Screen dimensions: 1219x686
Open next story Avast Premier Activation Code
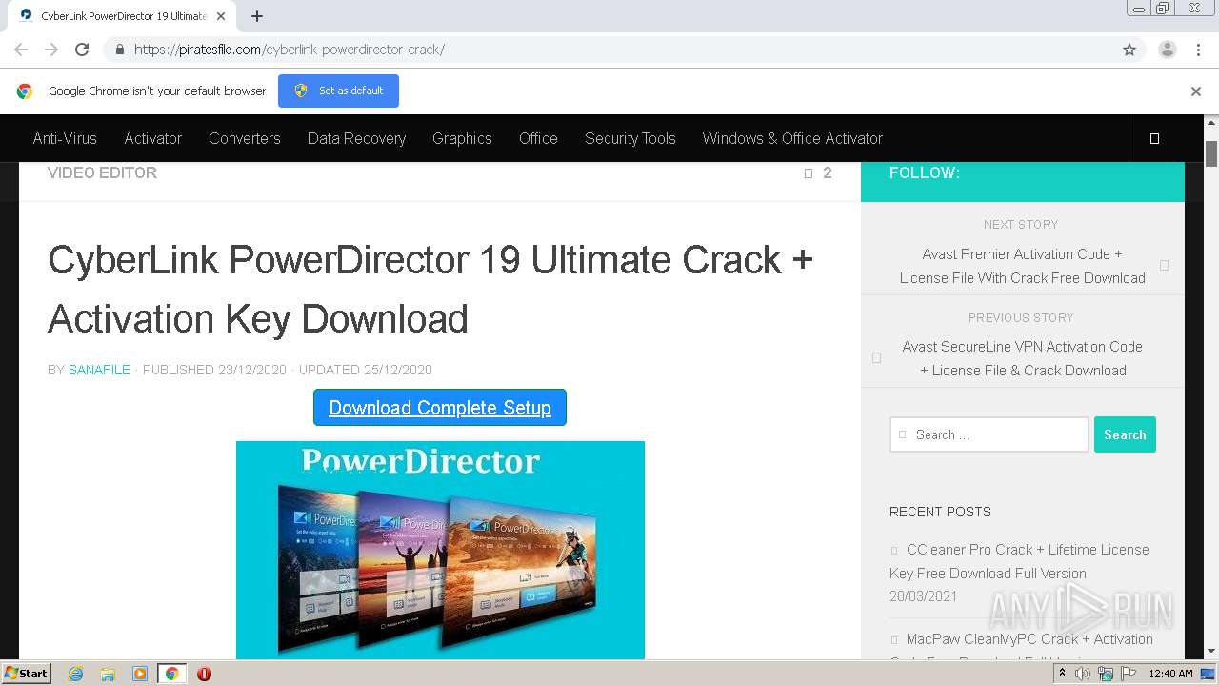click(1022, 266)
